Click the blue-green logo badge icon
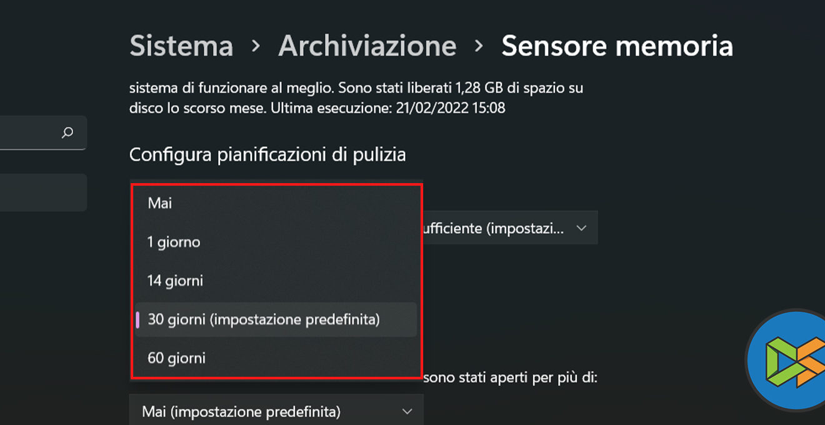 (789, 359)
